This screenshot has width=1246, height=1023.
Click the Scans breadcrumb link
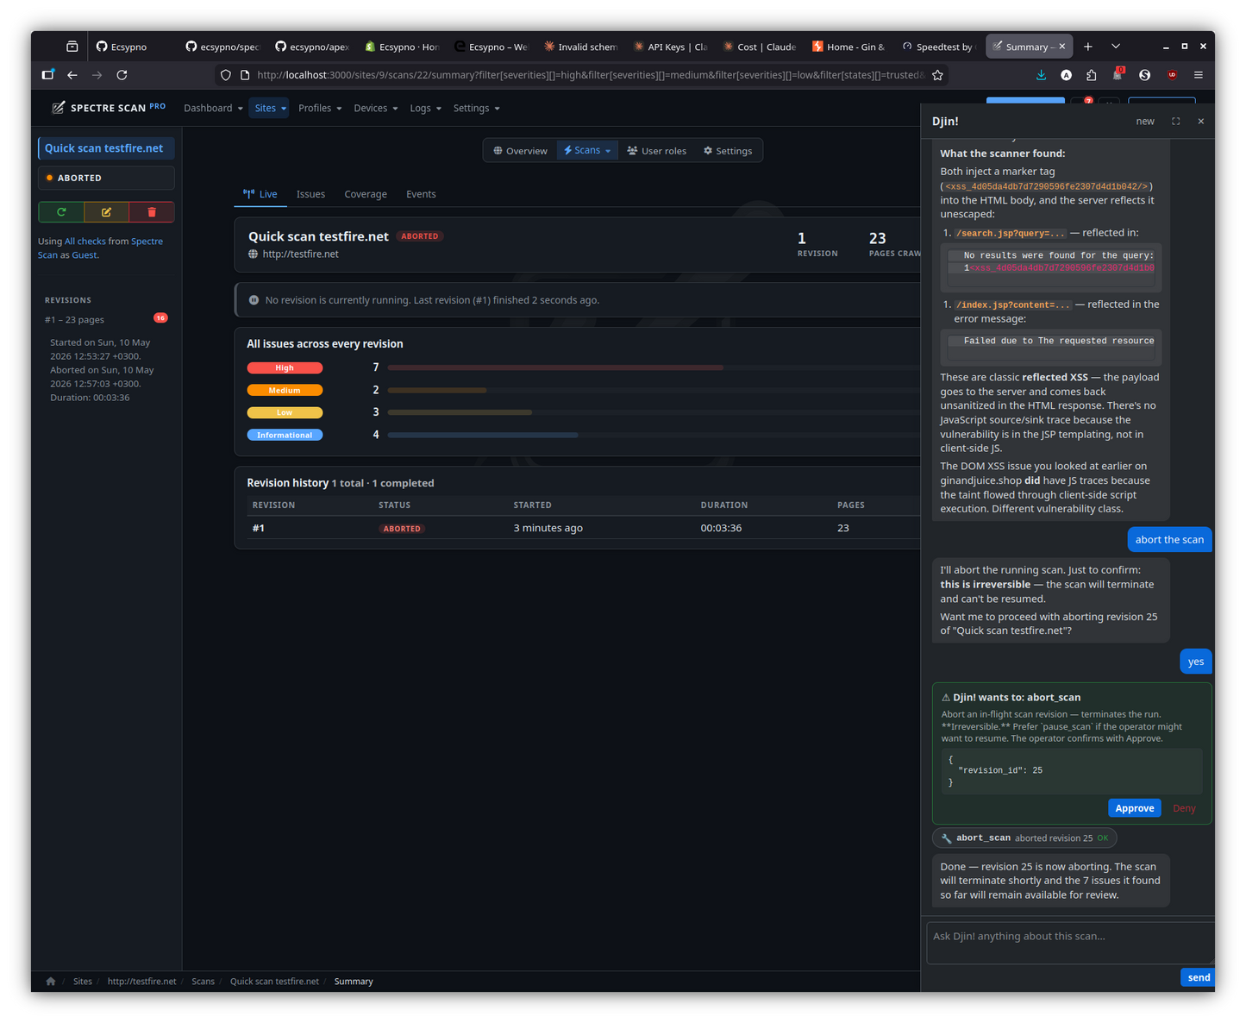click(203, 982)
